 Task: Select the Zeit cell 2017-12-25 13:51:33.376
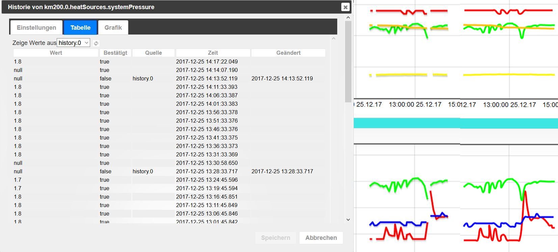(207, 121)
